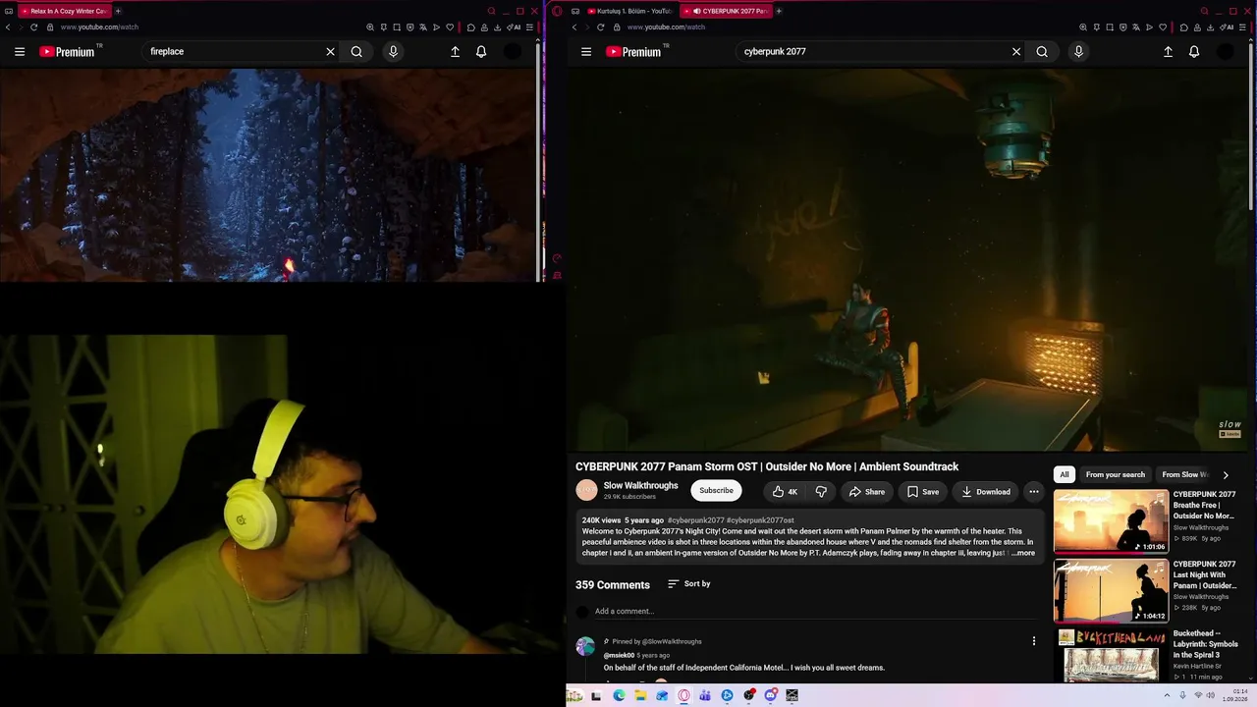Open browser easy-setup menu in right window
Screen dimensions: 1257x707
pos(1243,27)
